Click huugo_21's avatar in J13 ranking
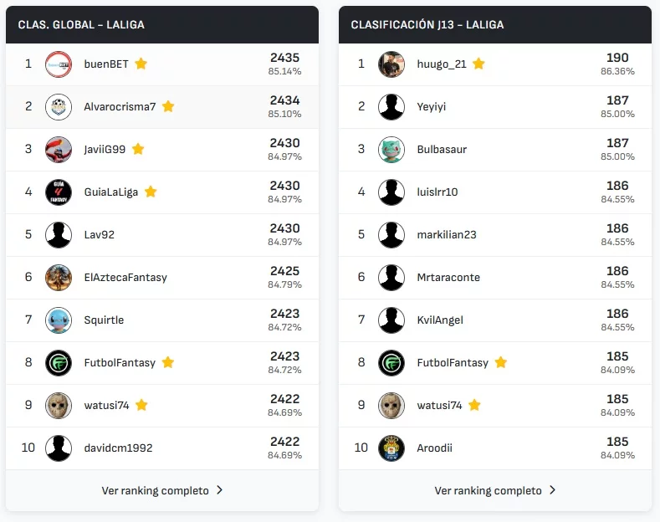This screenshot has width=660, height=522. 391,64
